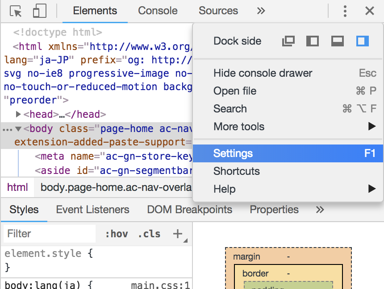Switch to the Properties tab
The width and height of the screenshot is (384, 289).
[x=274, y=210]
